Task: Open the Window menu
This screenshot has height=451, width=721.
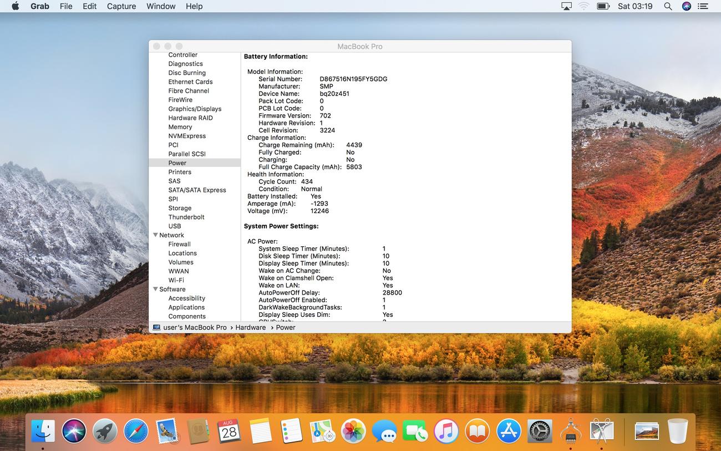Action: tap(161, 6)
